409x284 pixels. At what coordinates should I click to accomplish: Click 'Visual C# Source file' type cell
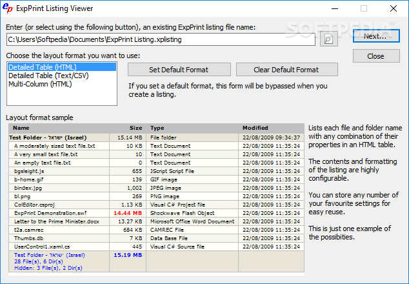coord(177,247)
